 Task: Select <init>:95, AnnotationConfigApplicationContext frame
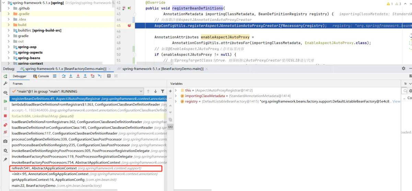tap(88, 174)
